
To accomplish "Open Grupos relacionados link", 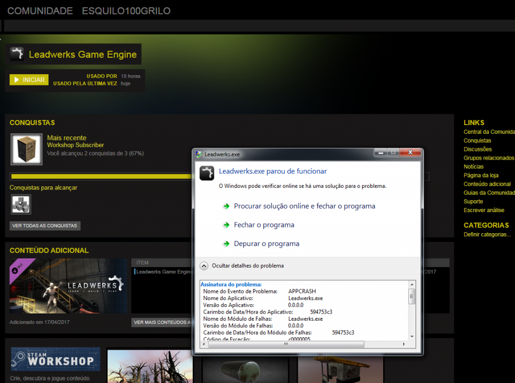I will pos(489,158).
